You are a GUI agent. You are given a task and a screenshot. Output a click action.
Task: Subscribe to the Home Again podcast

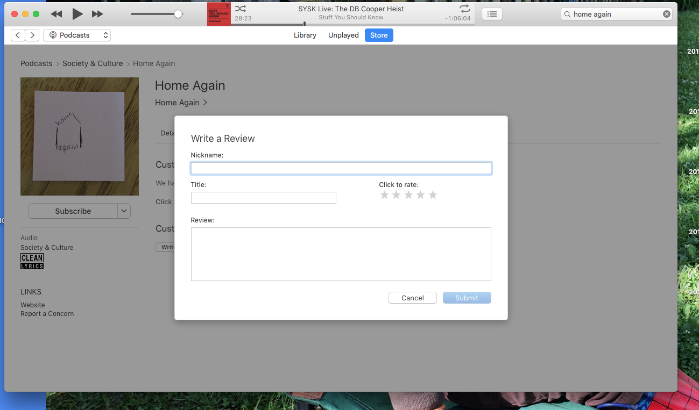pyautogui.click(x=73, y=211)
